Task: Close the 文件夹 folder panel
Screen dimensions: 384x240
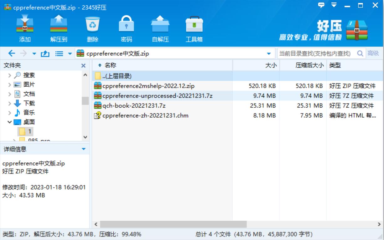Action: 83,66
